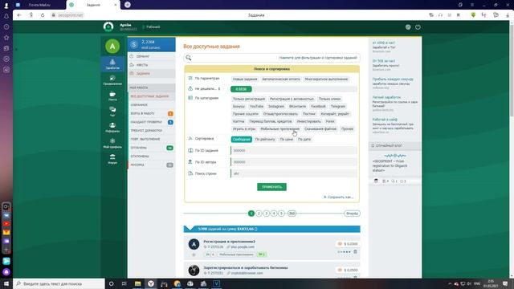Toggle the Forex category filter
This screenshot has height=289, width=514.
(330, 121)
